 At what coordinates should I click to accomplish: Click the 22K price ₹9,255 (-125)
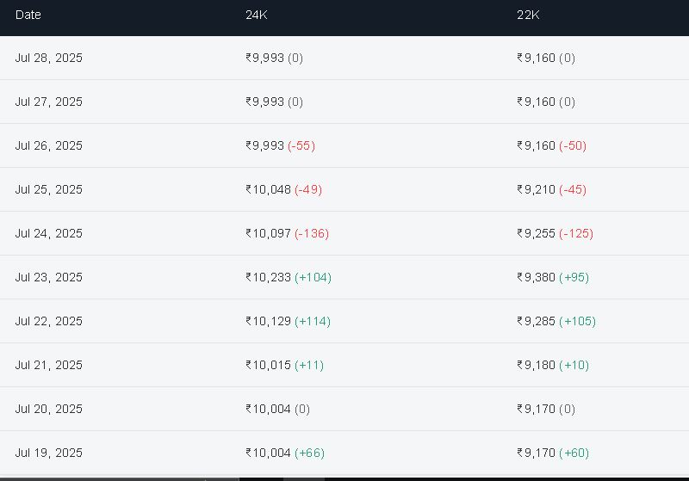click(555, 233)
